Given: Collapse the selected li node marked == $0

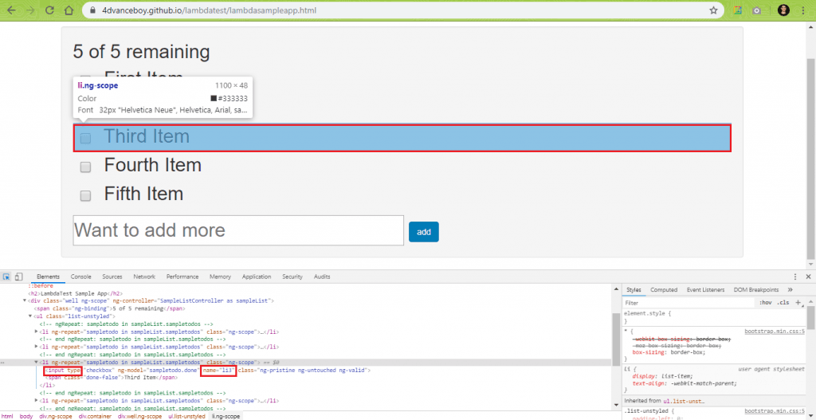Looking at the screenshot, I should click(x=36, y=362).
